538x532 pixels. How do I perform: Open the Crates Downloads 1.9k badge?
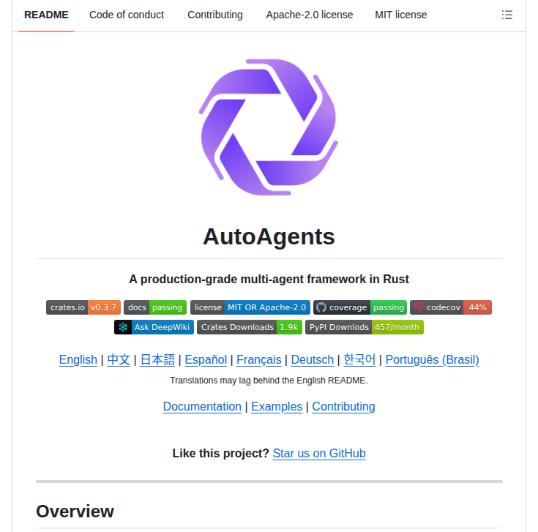tap(250, 327)
